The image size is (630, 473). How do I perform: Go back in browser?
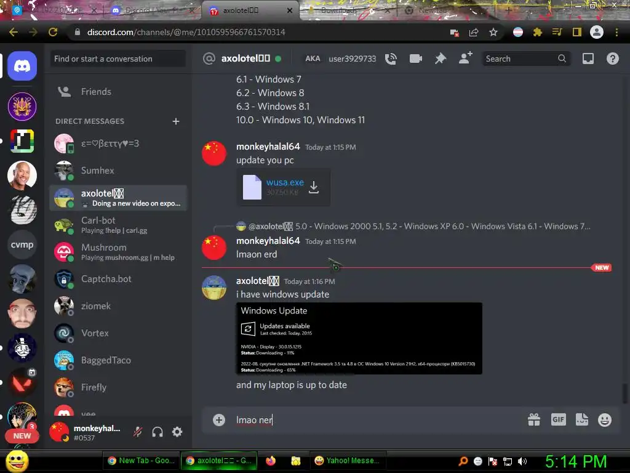pyautogui.click(x=14, y=32)
